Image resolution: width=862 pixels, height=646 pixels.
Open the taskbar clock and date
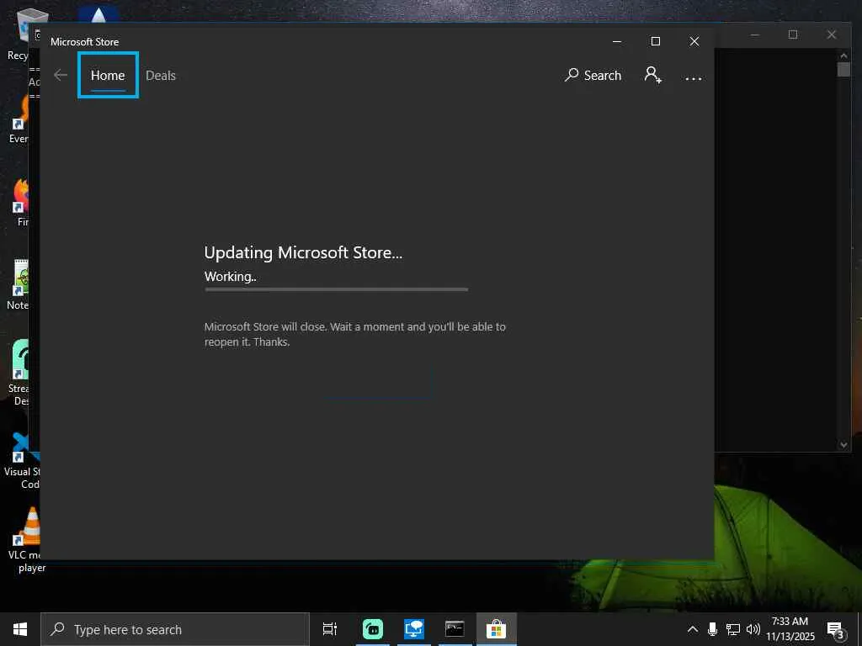point(790,629)
